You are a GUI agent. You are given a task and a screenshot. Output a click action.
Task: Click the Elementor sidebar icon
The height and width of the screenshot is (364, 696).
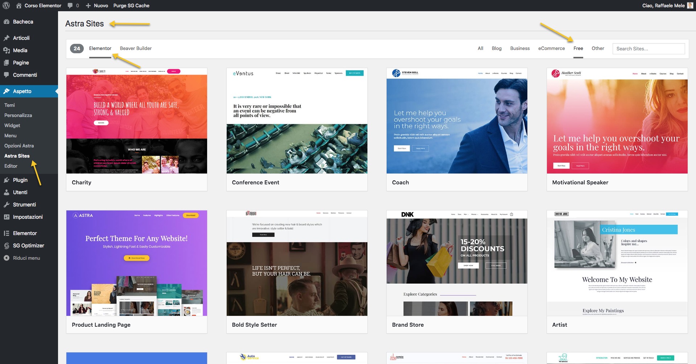coord(7,233)
